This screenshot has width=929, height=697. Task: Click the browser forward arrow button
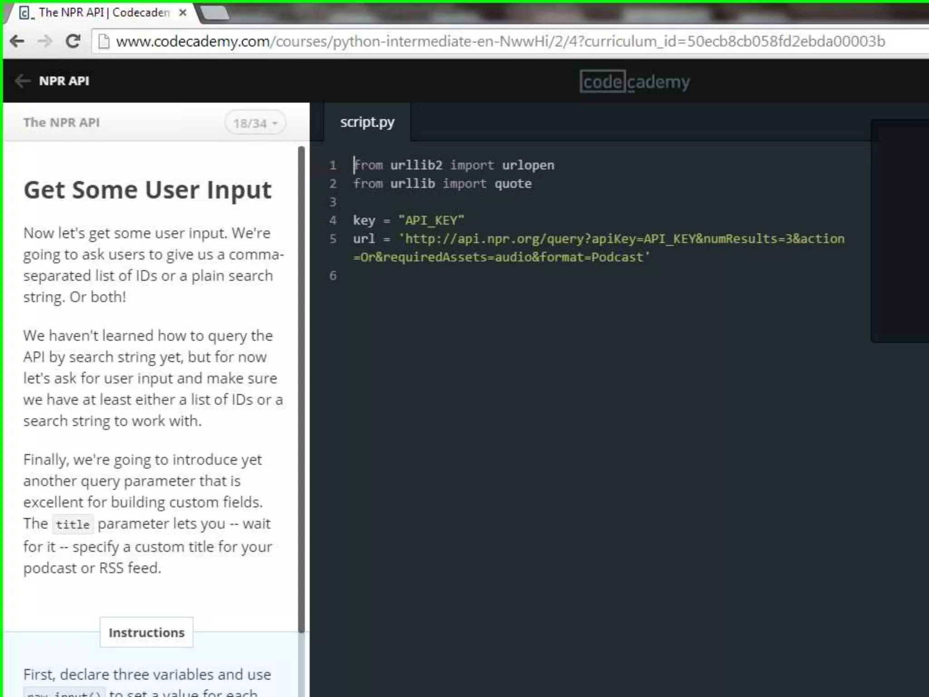pos(45,41)
